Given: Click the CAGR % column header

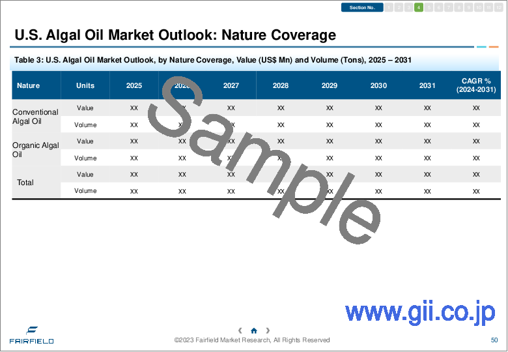Looking at the screenshot, I should [476, 85].
